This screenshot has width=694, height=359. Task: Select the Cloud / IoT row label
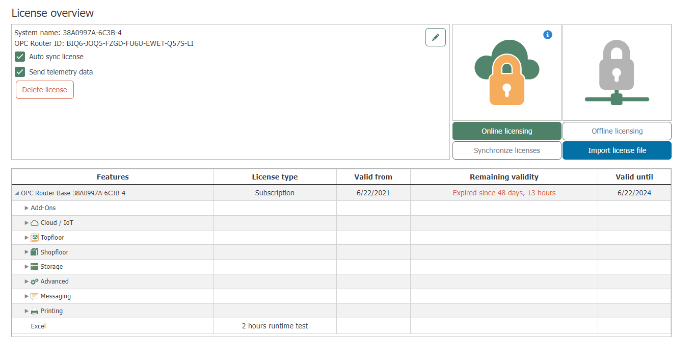(x=57, y=223)
